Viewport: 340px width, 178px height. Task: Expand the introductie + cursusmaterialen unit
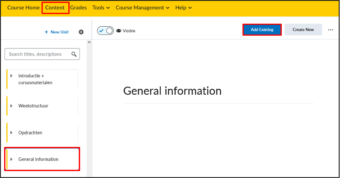click(x=11, y=76)
